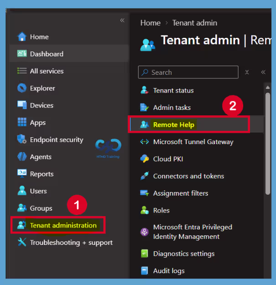276x285 pixels.
Task: Open Diagnostics settings text entry
Action: click(184, 254)
